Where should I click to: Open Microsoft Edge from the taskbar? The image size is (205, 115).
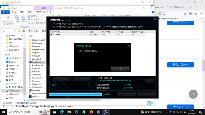pos(61,112)
